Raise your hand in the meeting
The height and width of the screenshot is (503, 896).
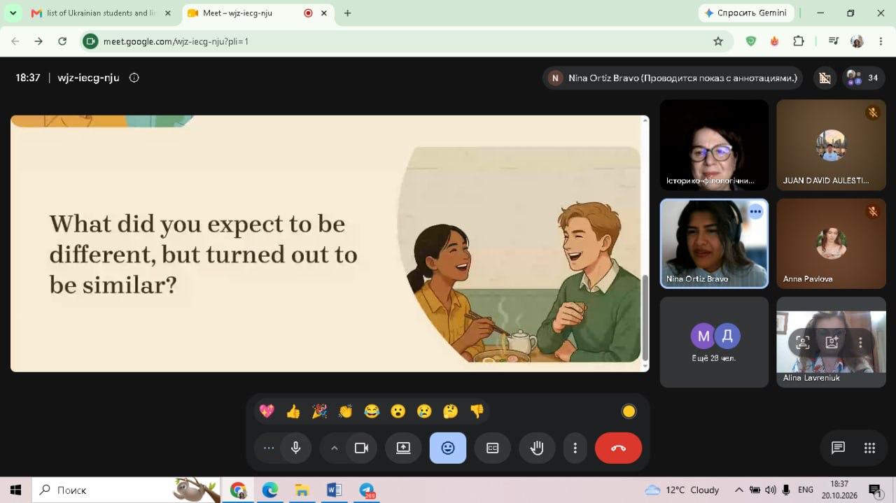pyautogui.click(x=537, y=448)
